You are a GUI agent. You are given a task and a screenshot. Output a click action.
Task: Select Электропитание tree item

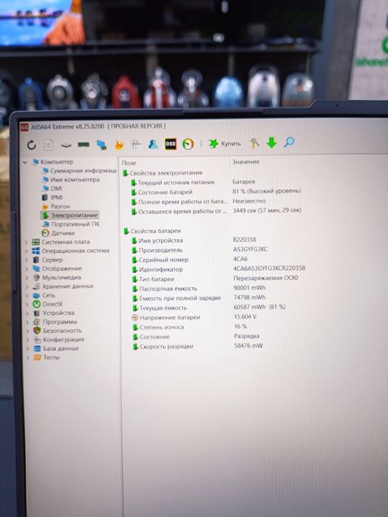(x=69, y=215)
